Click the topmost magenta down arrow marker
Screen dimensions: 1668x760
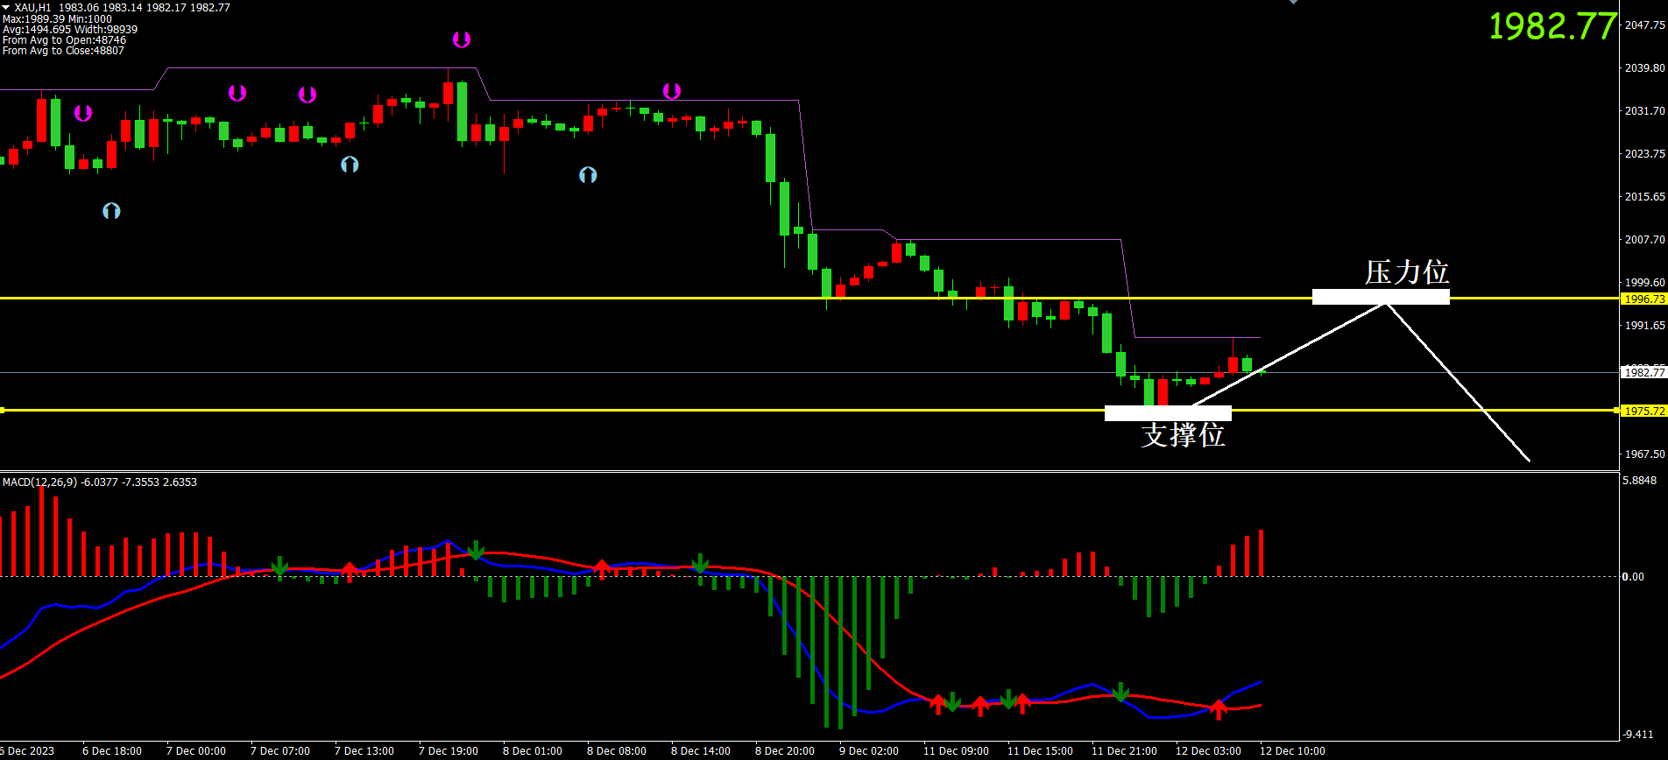(461, 39)
